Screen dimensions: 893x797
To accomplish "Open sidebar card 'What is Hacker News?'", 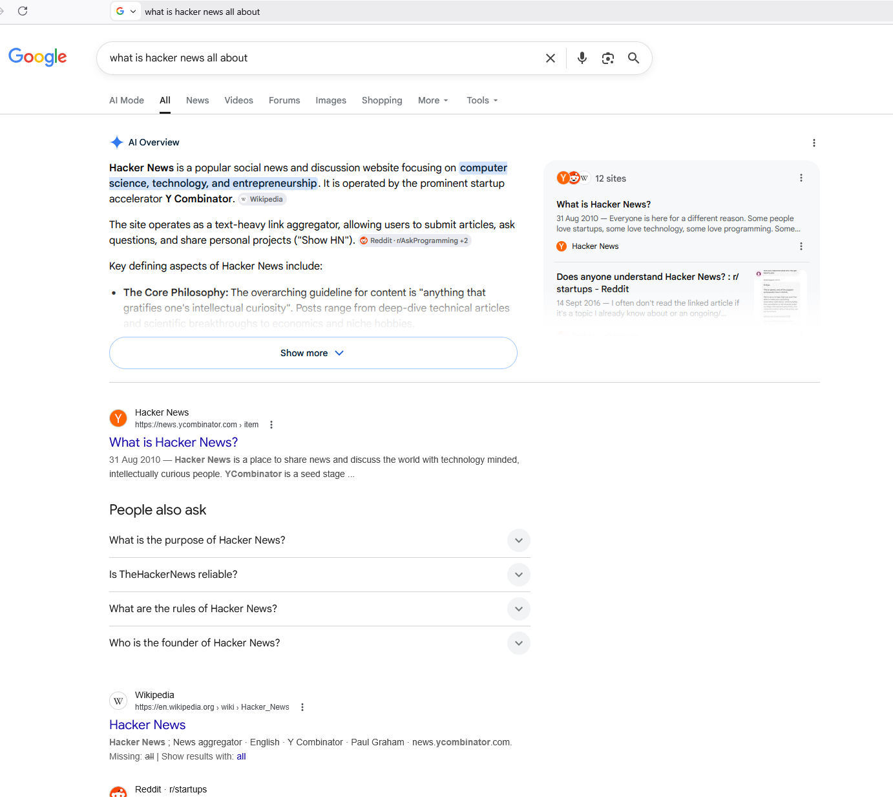I will (604, 204).
